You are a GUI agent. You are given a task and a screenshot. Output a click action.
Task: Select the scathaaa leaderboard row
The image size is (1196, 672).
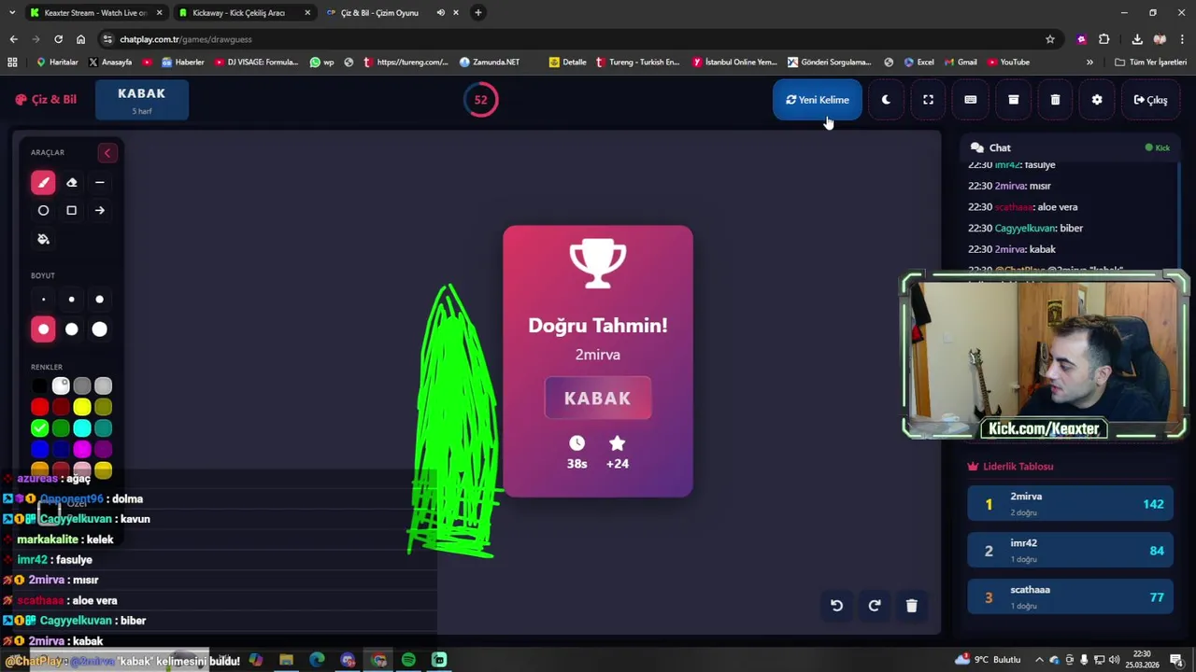(x=1071, y=597)
